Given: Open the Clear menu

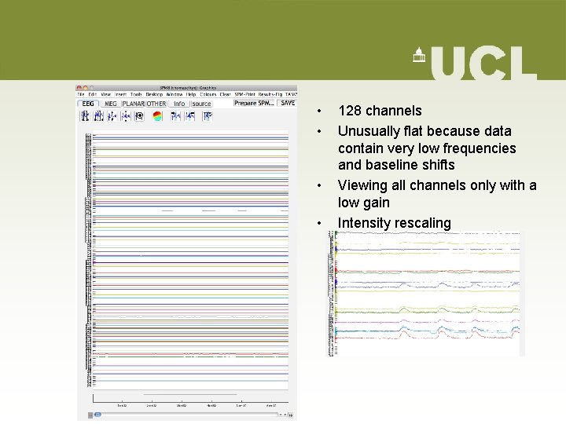Looking at the screenshot, I should [x=225, y=94].
